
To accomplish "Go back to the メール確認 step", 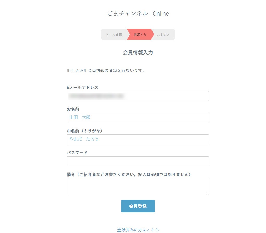I will point(114,35).
